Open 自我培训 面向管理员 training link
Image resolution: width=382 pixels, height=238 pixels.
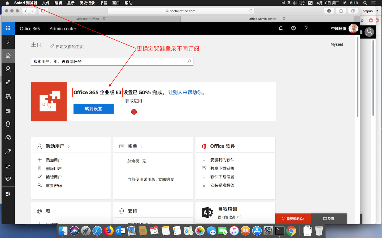pyautogui.click(x=229, y=217)
